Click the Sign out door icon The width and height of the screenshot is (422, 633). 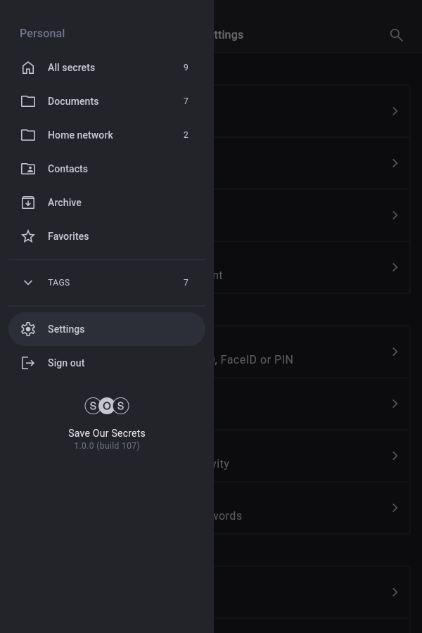28,363
